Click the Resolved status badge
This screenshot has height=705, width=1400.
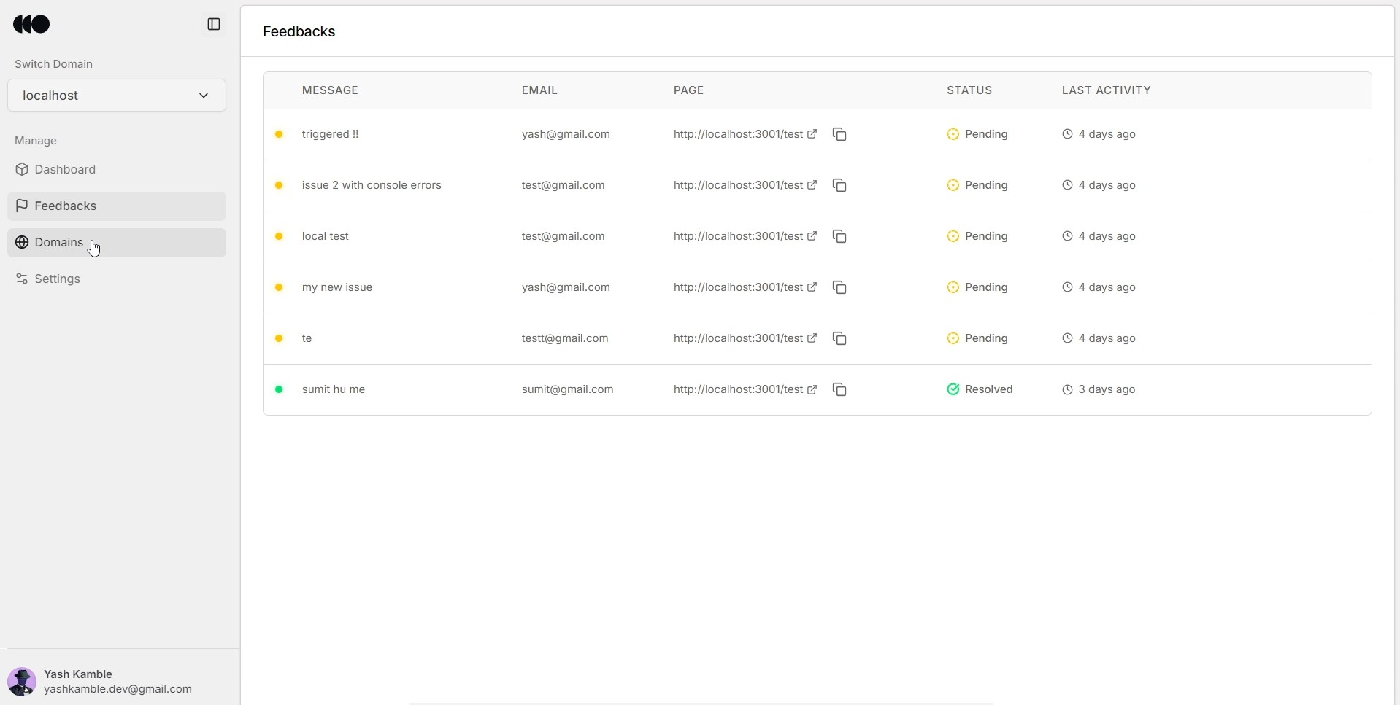coord(980,389)
